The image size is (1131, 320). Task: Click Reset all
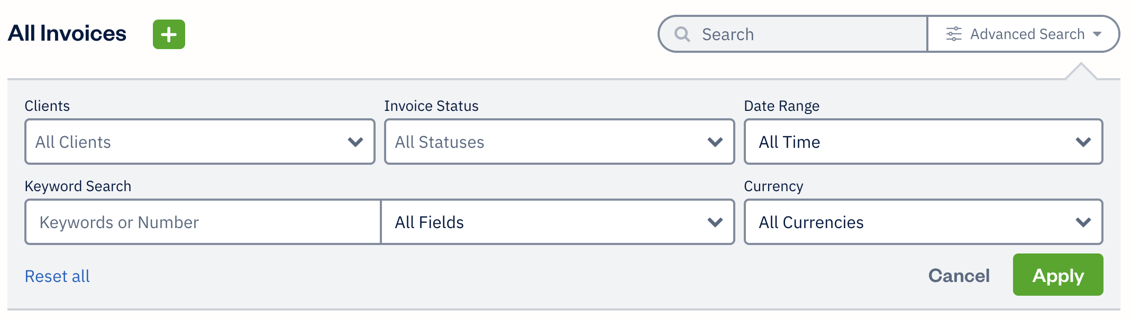[57, 275]
